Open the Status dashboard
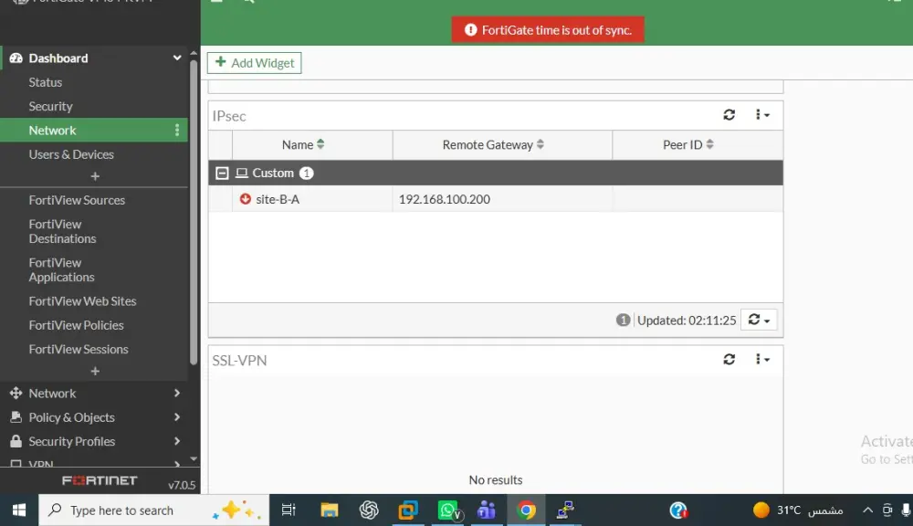Screen dimensions: 913x526 coord(46,82)
